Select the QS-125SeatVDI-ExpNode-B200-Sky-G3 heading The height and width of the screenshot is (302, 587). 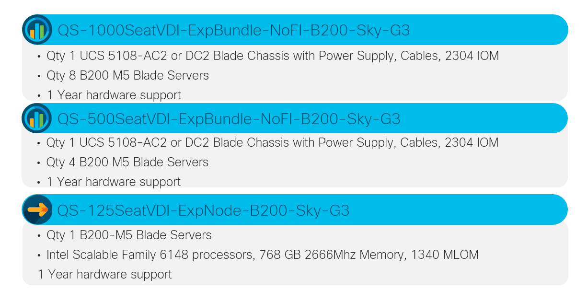tap(203, 210)
